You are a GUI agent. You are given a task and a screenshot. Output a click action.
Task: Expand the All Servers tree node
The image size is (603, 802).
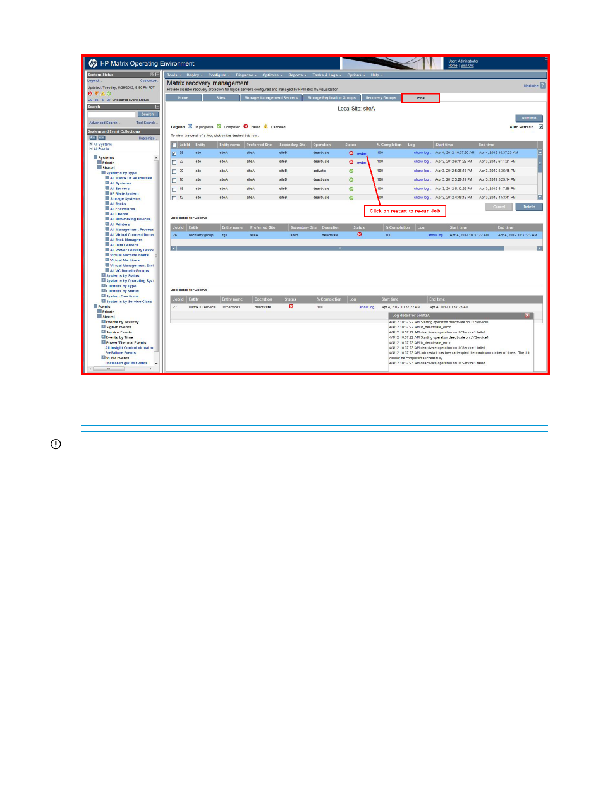point(107,188)
